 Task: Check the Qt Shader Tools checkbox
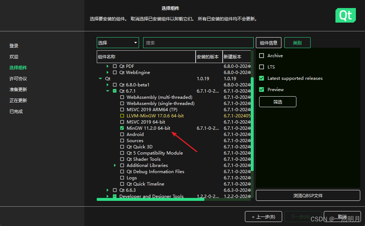click(x=122, y=159)
